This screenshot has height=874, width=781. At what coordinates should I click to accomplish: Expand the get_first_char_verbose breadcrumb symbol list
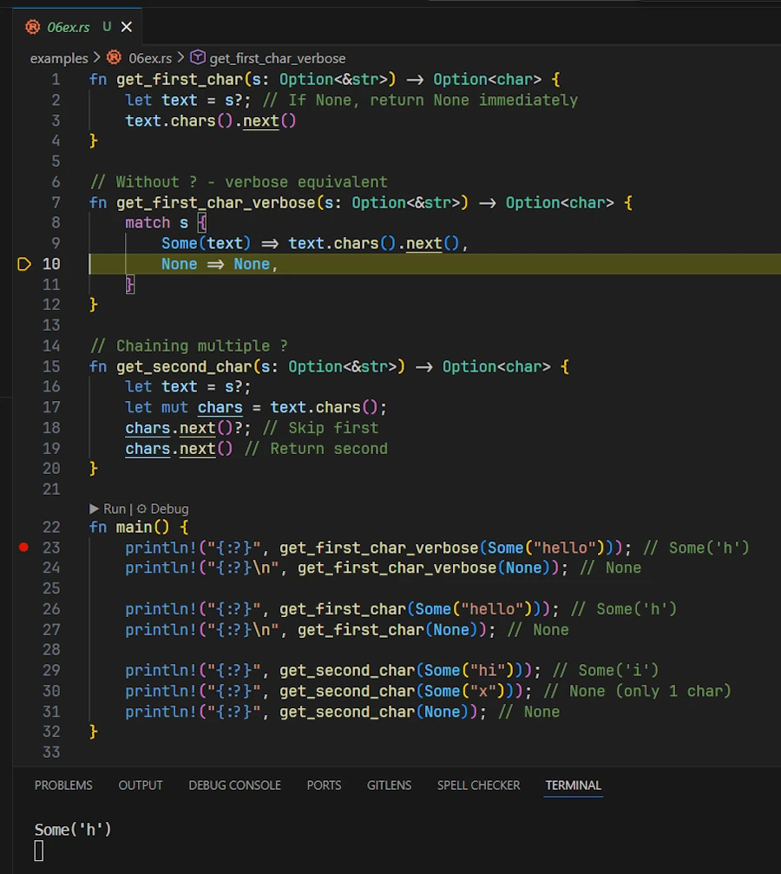277,58
